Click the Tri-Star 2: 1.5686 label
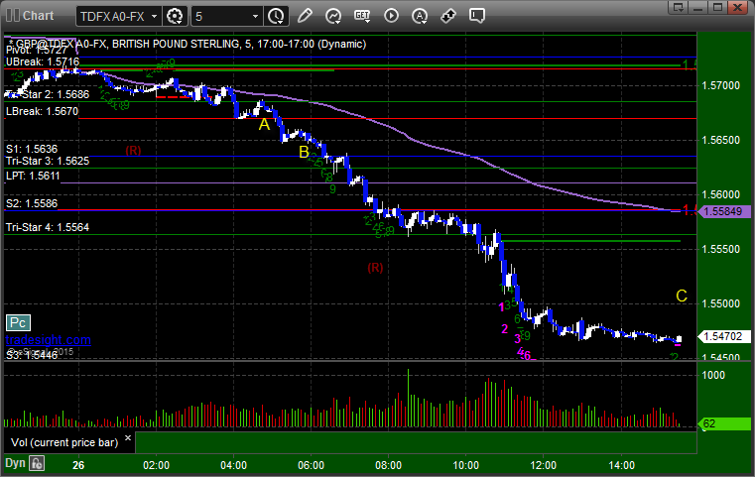Image resolution: width=755 pixels, height=477 pixels. click(48, 94)
